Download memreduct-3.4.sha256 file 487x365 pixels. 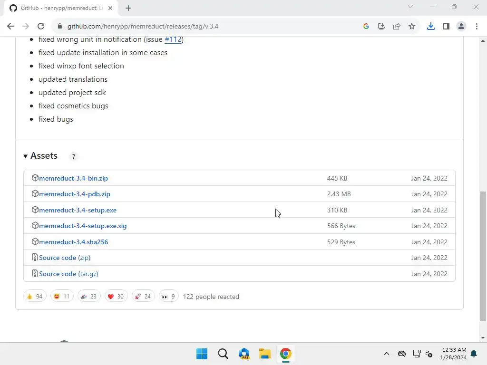[x=74, y=242]
